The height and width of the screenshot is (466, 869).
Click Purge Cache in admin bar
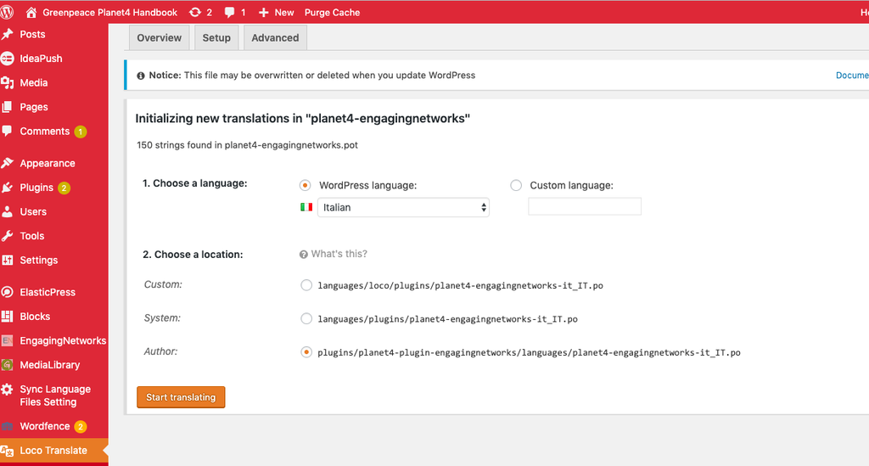332,12
